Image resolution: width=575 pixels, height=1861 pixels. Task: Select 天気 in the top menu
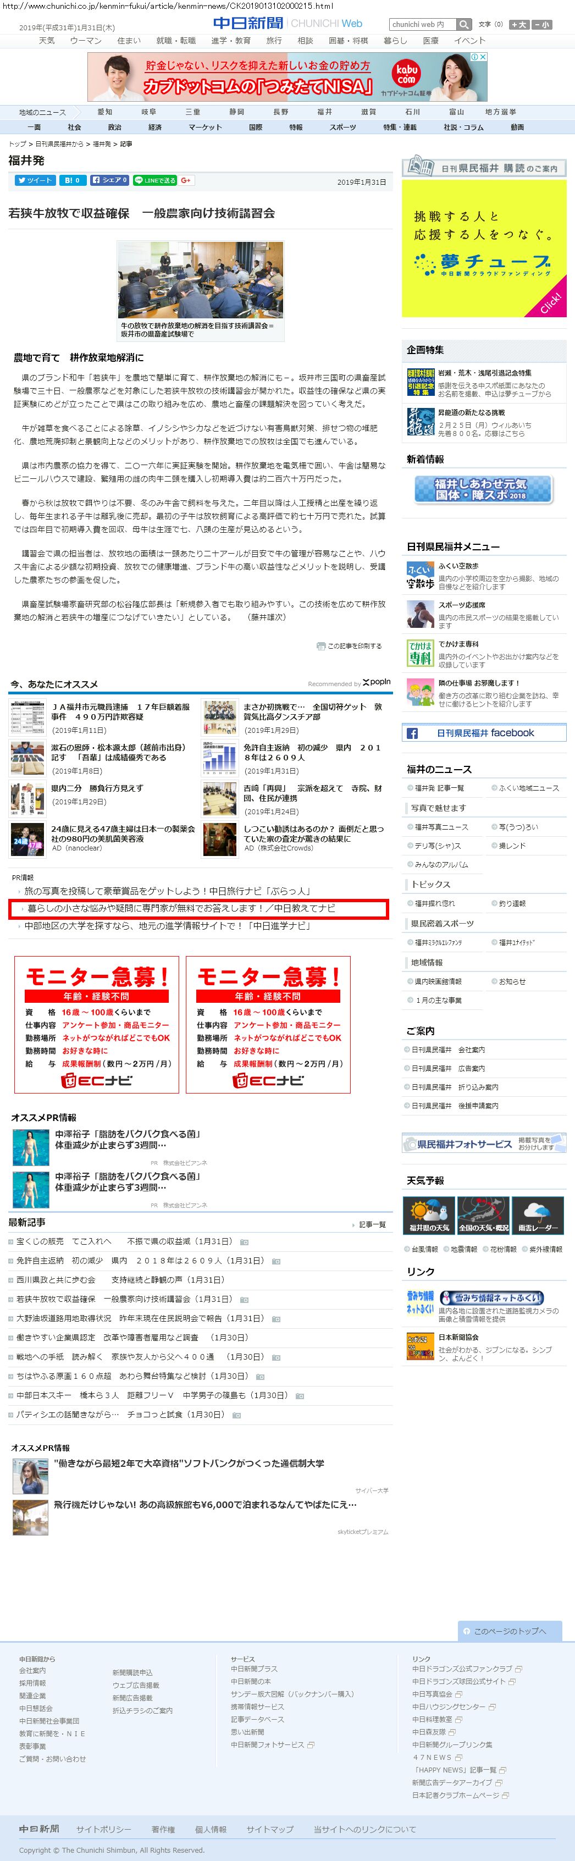click(x=46, y=41)
